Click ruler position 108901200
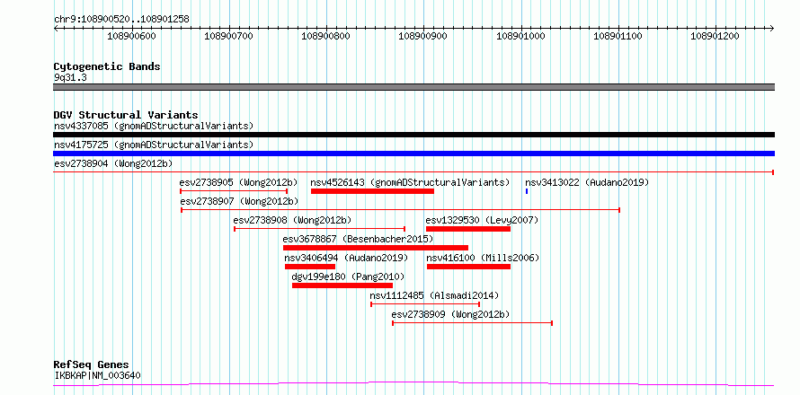This screenshot has width=800, height=395. coord(715,36)
